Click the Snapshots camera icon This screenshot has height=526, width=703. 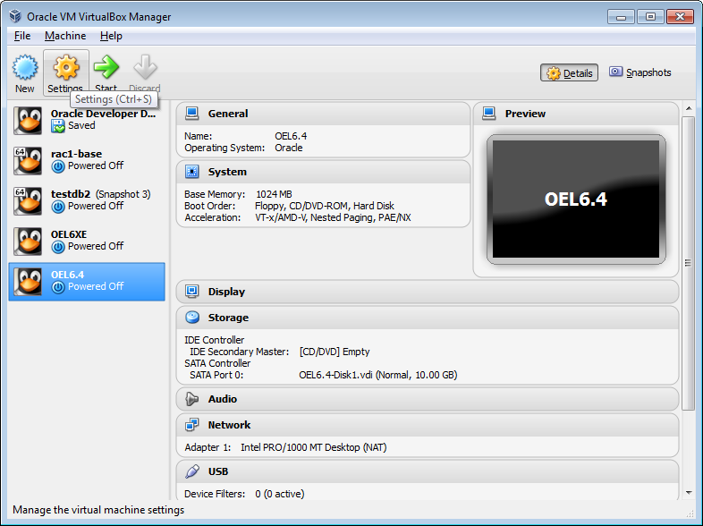pyautogui.click(x=615, y=72)
